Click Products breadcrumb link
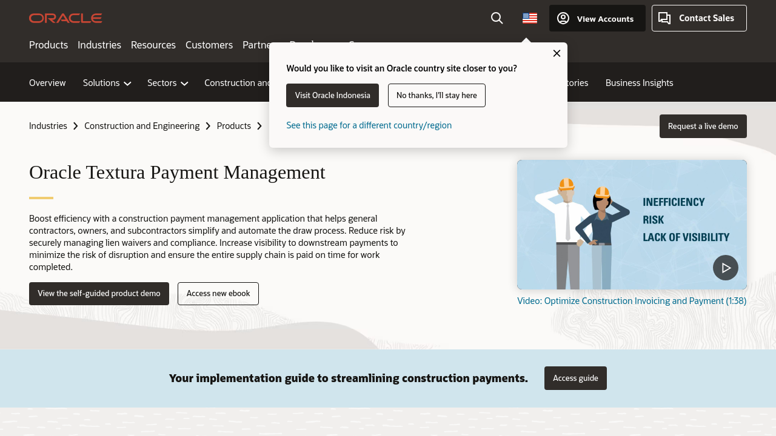This screenshot has width=776, height=436. pos(234,126)
